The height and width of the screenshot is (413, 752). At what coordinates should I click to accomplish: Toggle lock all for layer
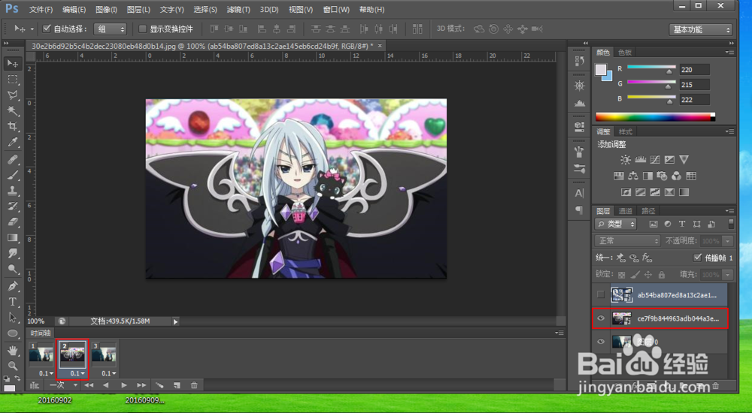661,275
